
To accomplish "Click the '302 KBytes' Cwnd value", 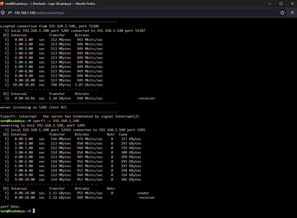I will [x=131, y=180].
